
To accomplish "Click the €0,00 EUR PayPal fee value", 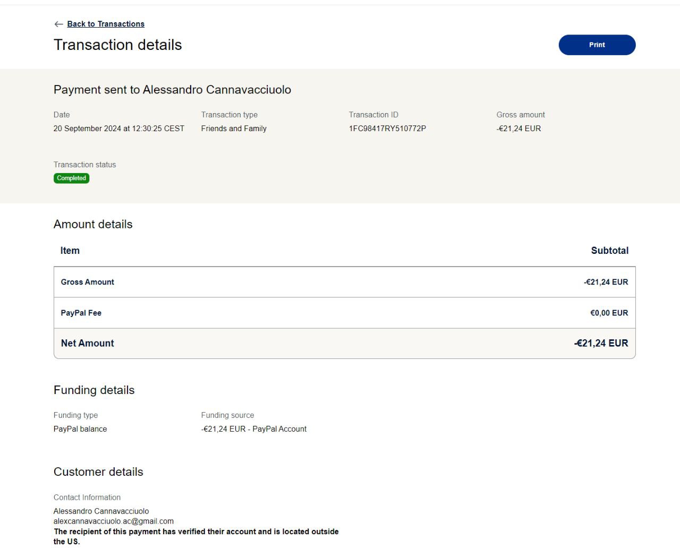I will click(x=609, y=313).
